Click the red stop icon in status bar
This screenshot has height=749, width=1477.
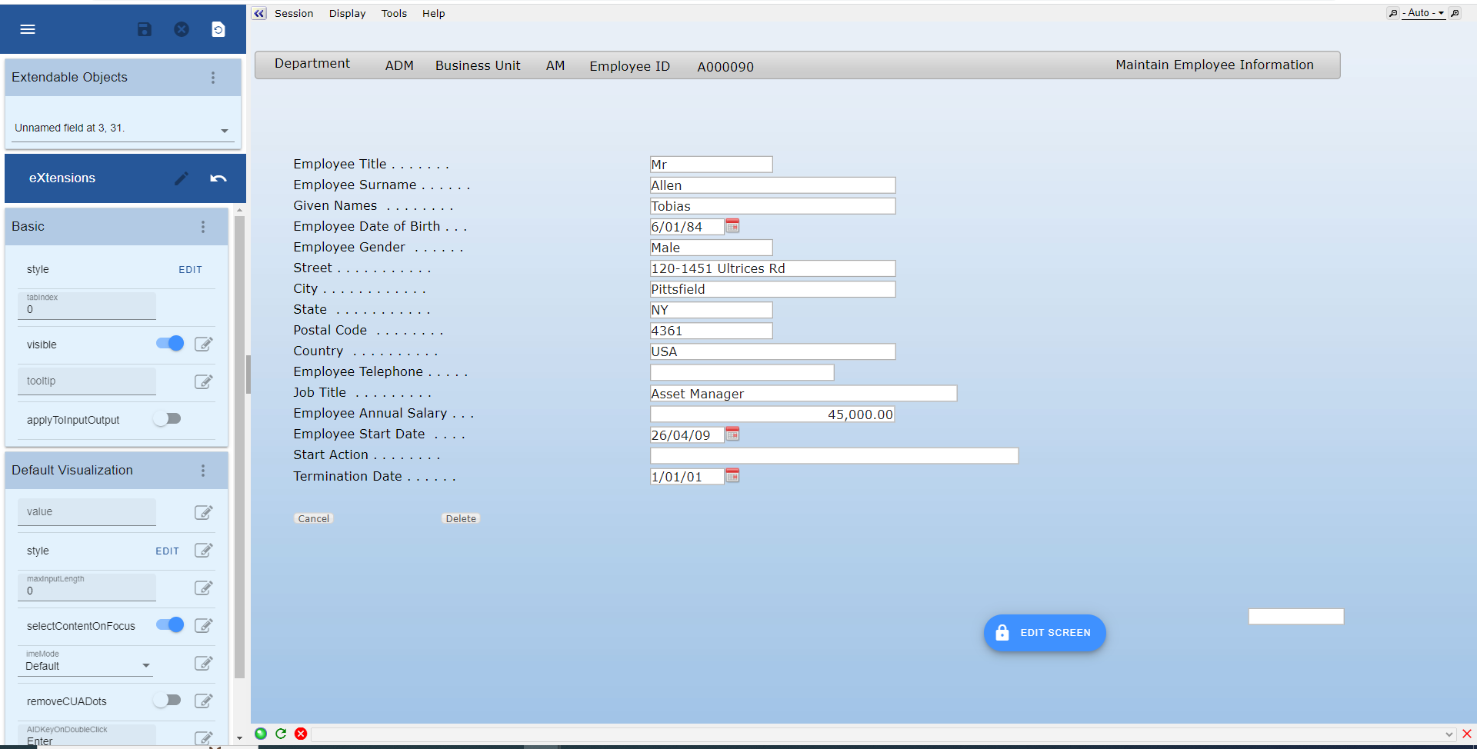pyautogui.click(x=301, y=734)
